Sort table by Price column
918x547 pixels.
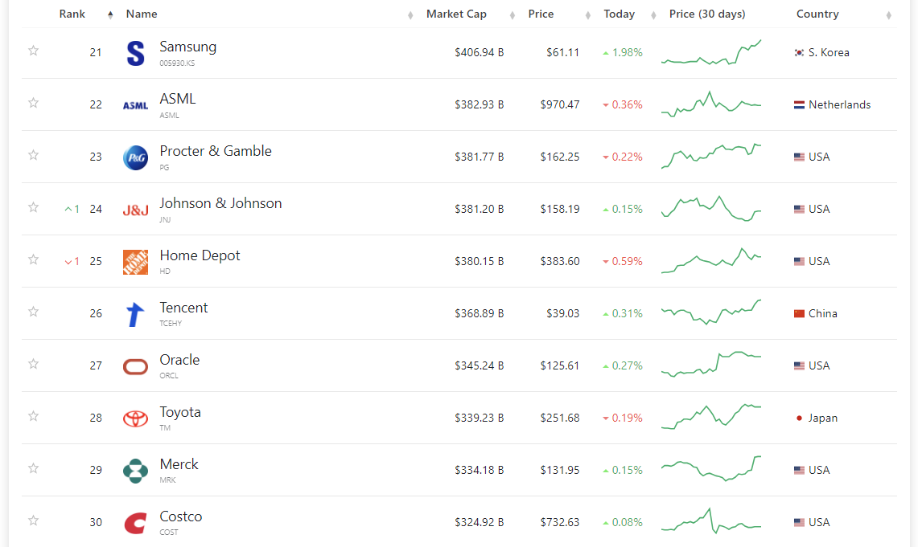coord(541,14)
